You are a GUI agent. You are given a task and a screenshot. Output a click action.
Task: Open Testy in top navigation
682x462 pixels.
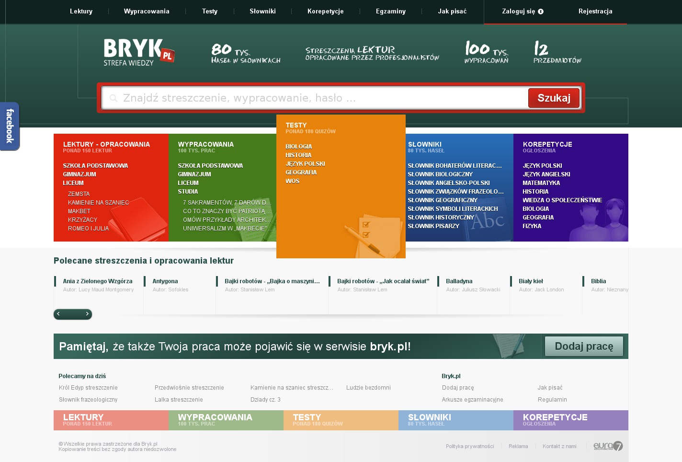210,11
